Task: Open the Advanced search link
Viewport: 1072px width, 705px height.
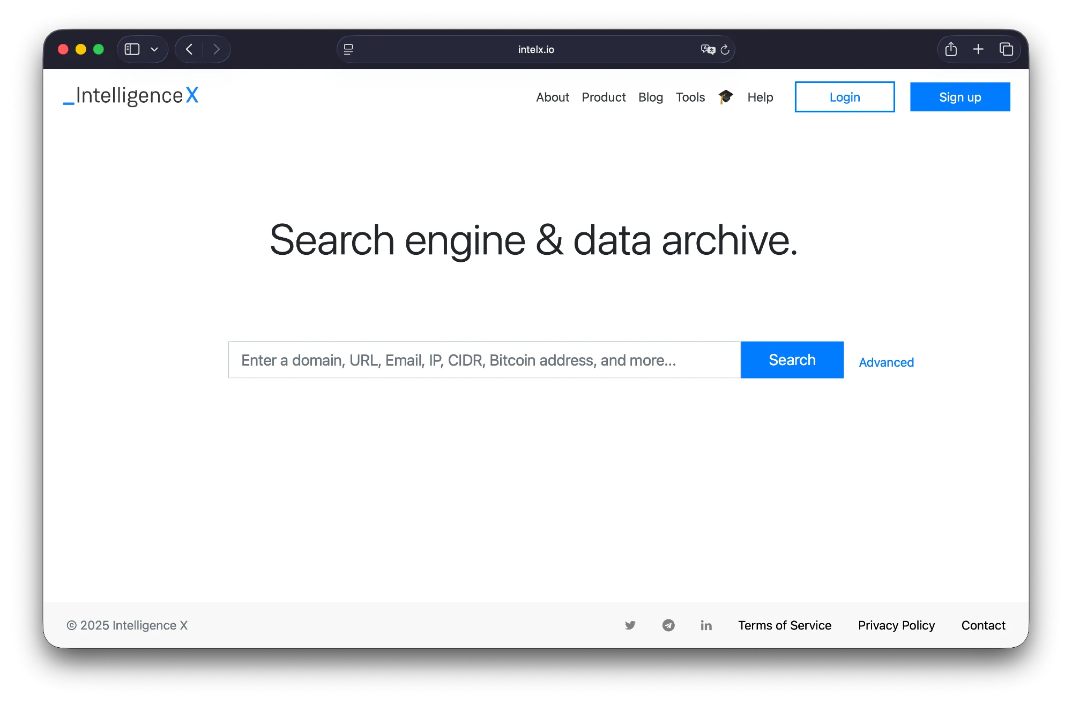Action: [886, 362]
